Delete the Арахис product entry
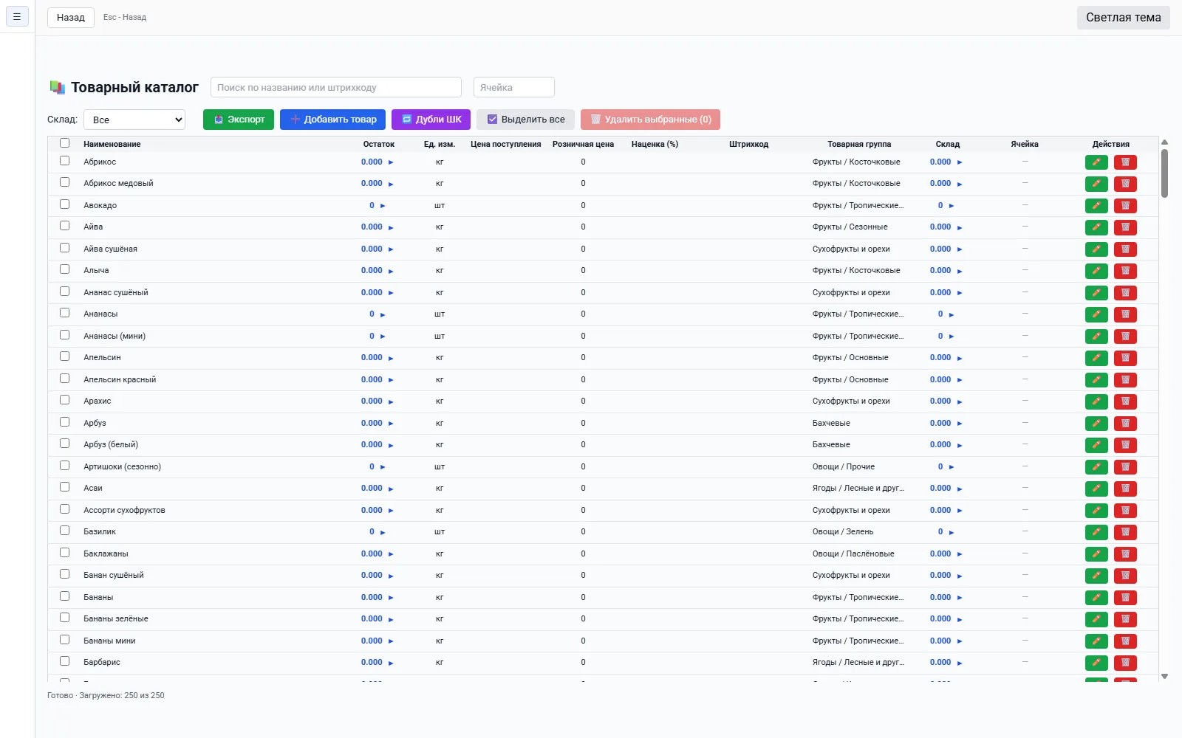Image resolution: width=1182 pixels, height=738 pixels. click(1125, 401)
